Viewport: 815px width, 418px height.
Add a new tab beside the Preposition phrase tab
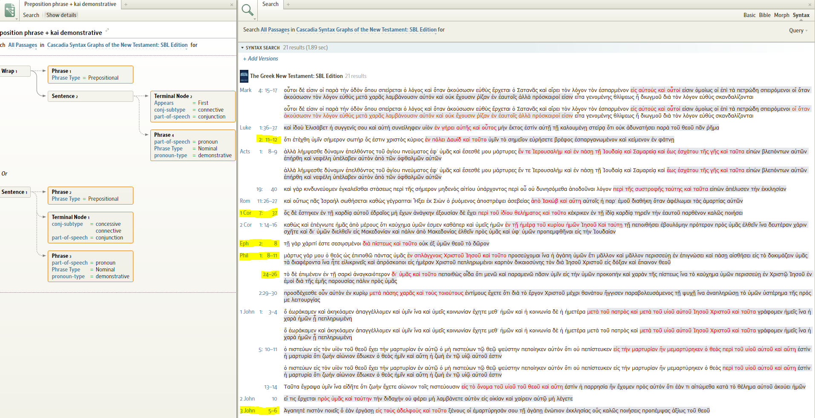click(126, 4)
